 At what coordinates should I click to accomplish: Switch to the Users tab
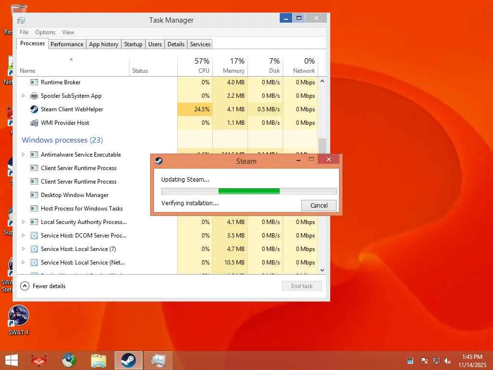tap(155, 44)
